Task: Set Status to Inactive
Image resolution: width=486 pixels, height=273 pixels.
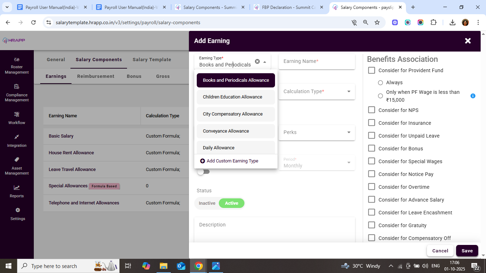Action: [207, 203]
